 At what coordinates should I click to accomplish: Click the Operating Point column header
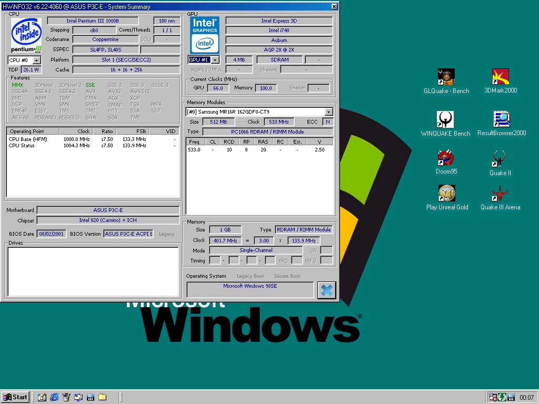(33, 131)
